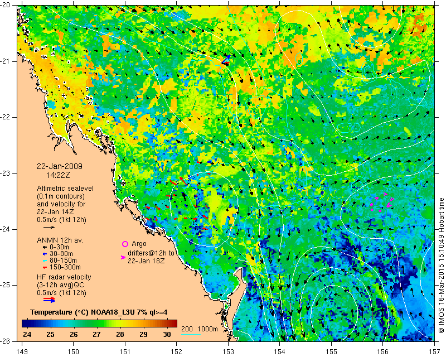Click the 25 value on temperature scale
Image resolution: width=446 pixels, height=357 pixels.
[x=50, y=334]
